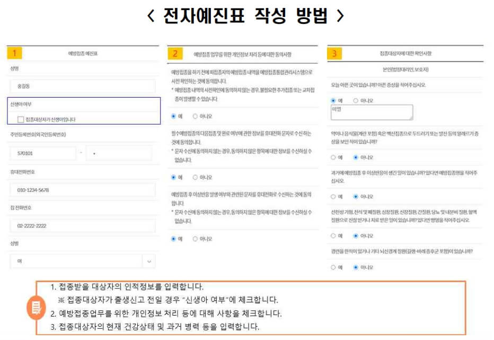Viewport: 494px width, 340px height.
Task: Select 예 for past adverse reaction history question
Action: (332, 195)
